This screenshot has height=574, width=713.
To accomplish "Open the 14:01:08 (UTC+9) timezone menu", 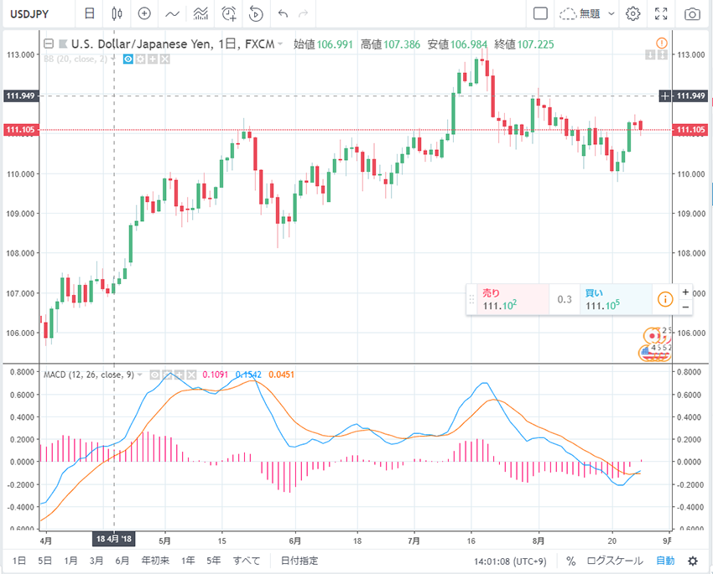I will tap(510, 561).
